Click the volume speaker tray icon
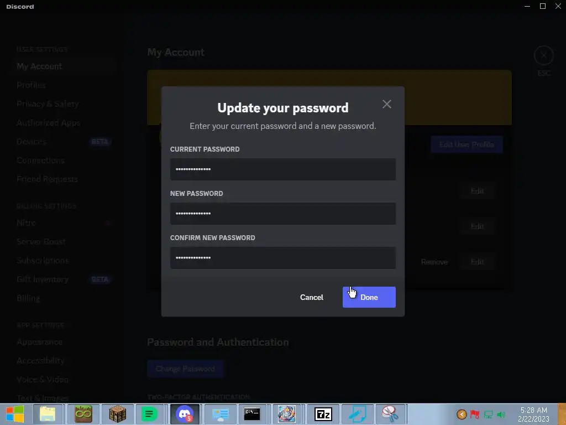The height and width of the screenshot is (425, 566). [x=501, y=414]
